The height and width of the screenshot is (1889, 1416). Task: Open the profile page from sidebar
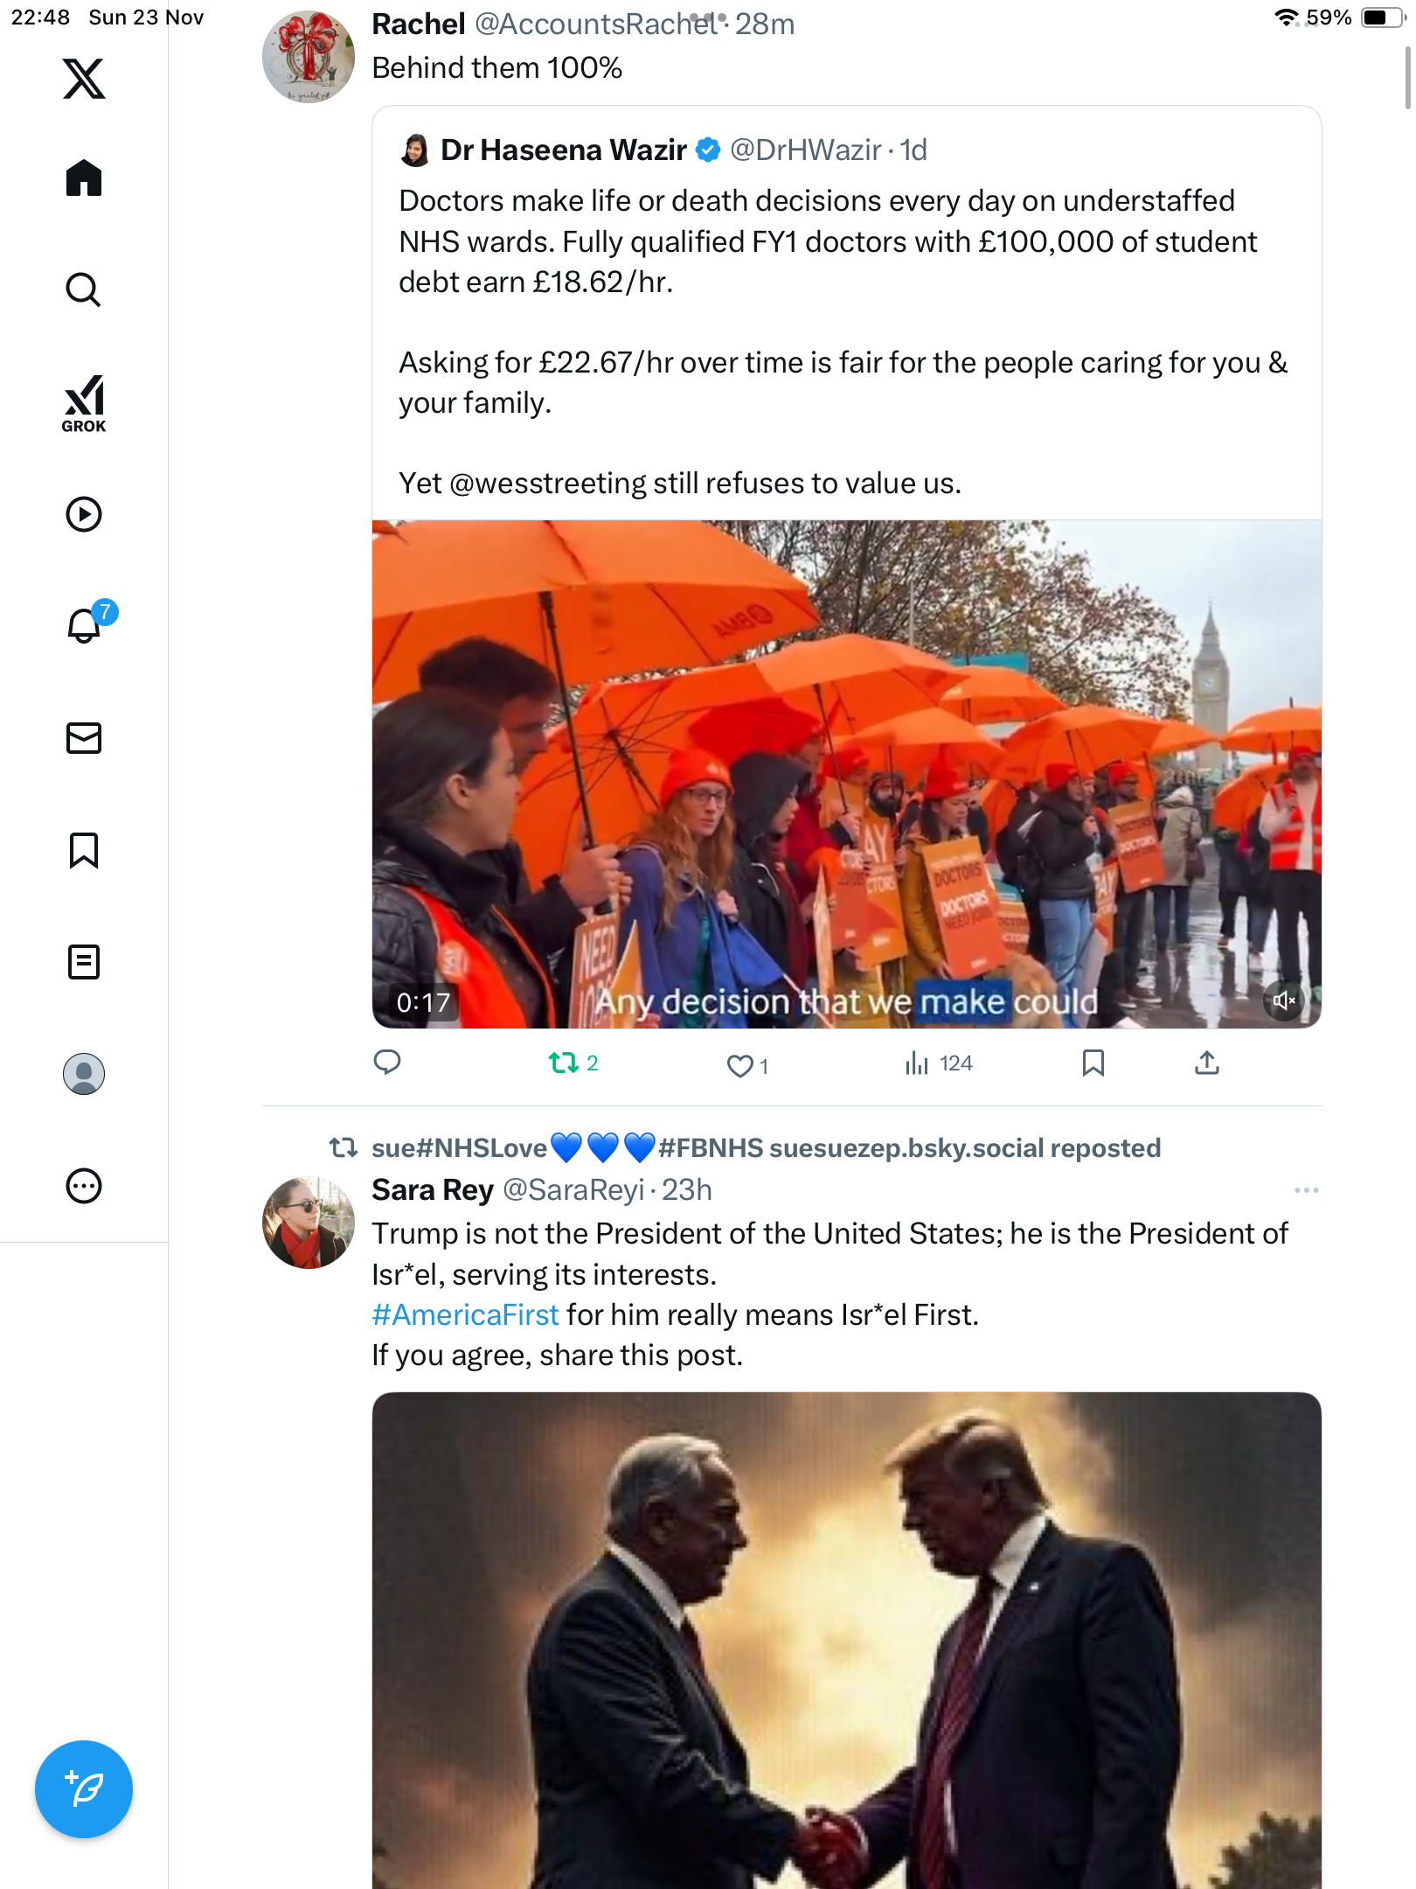point(84,1074)
